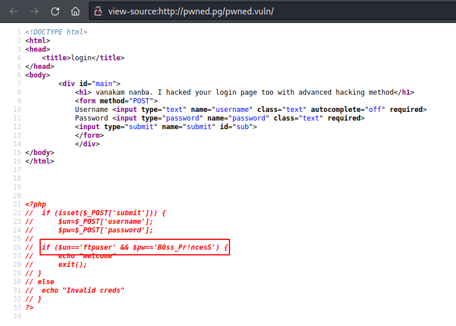Click the DOCTYPE html declaration line
456x326 pixels.
(x=56, y=32)
